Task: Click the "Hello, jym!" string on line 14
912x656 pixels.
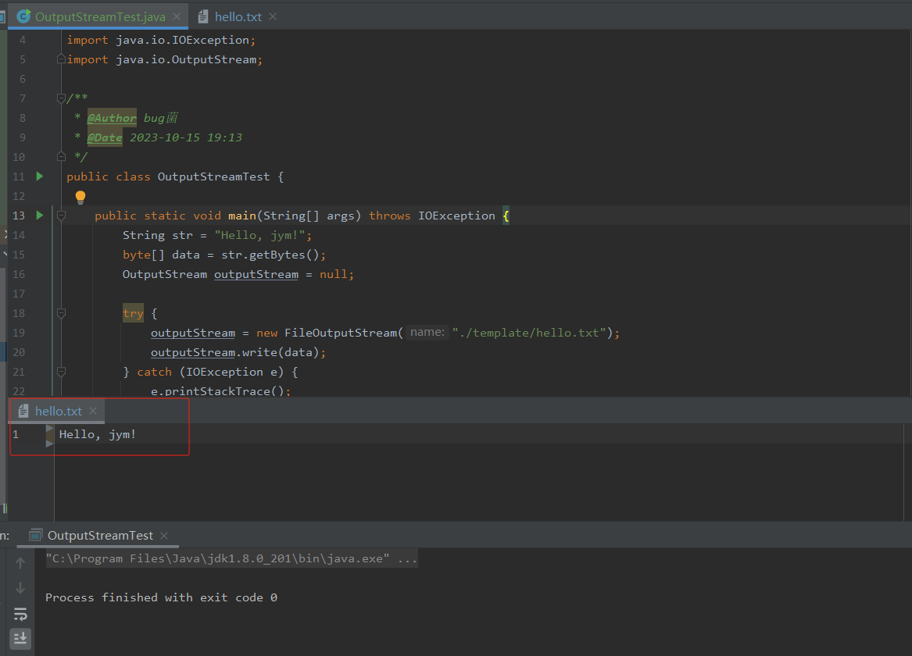Action: coord(260,235)
